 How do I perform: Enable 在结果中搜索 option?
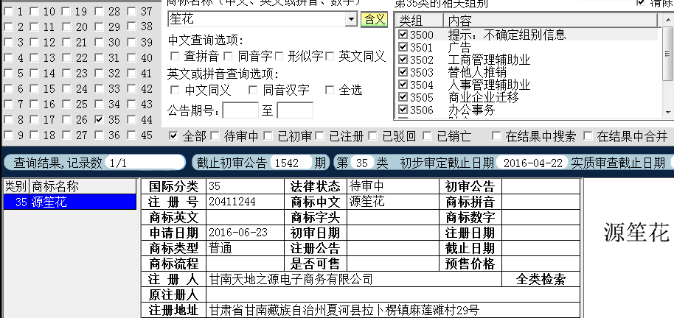coord(496,136)
